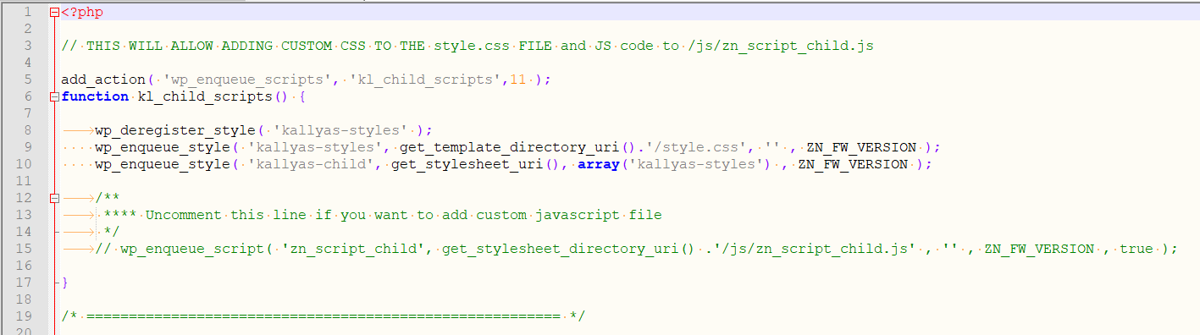Collapse the kl_child_scripts function fold marker
This screenshot has height=335, width=1200.
pos(55,97)
